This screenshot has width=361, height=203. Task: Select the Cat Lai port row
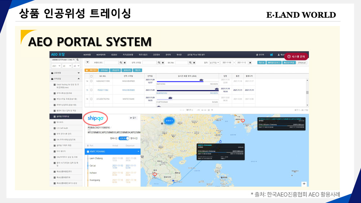pos(113,167)
